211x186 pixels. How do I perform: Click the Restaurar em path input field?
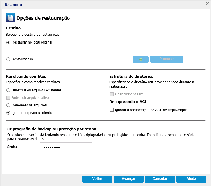click(89, 59)
